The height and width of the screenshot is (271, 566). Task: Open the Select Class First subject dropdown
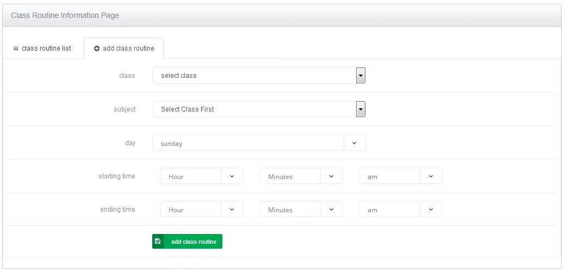coord(259,109)
